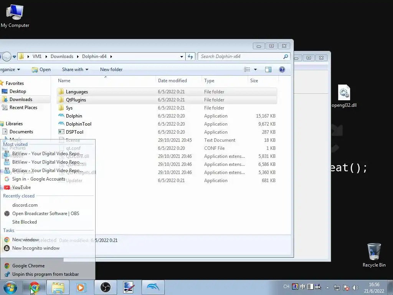Switch to OBS Studio in taskbar
The height and width of the screenshot is (295, 393).
pyautogui.click(x=105, y=287)
